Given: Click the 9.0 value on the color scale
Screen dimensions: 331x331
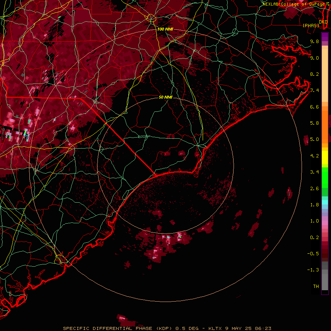Looking at the screenshot, I should (x=314, y=58).
